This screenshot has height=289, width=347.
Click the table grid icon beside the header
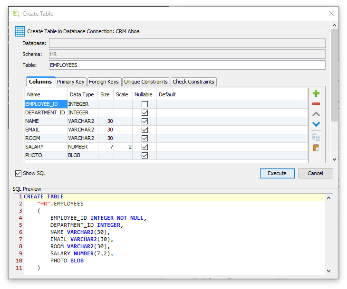[x=20, y=31]
